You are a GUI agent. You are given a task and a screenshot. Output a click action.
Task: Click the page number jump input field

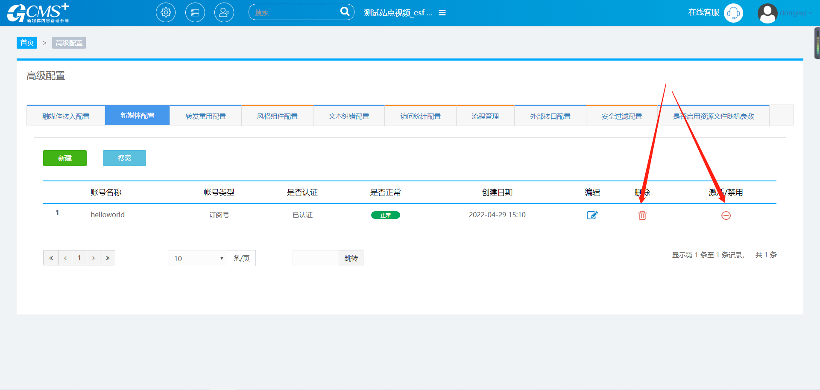click(x=316, y=258)
